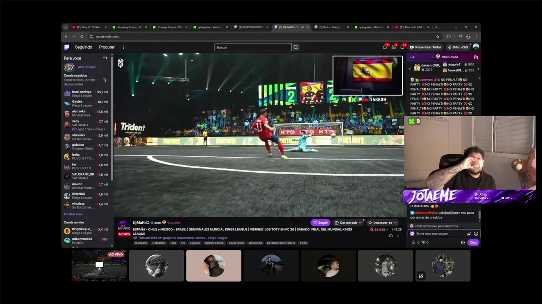Screen dimensions: 542x304
Task: Open the three-dot more menu beside Procurar
Action: click(x=123, y=47)
